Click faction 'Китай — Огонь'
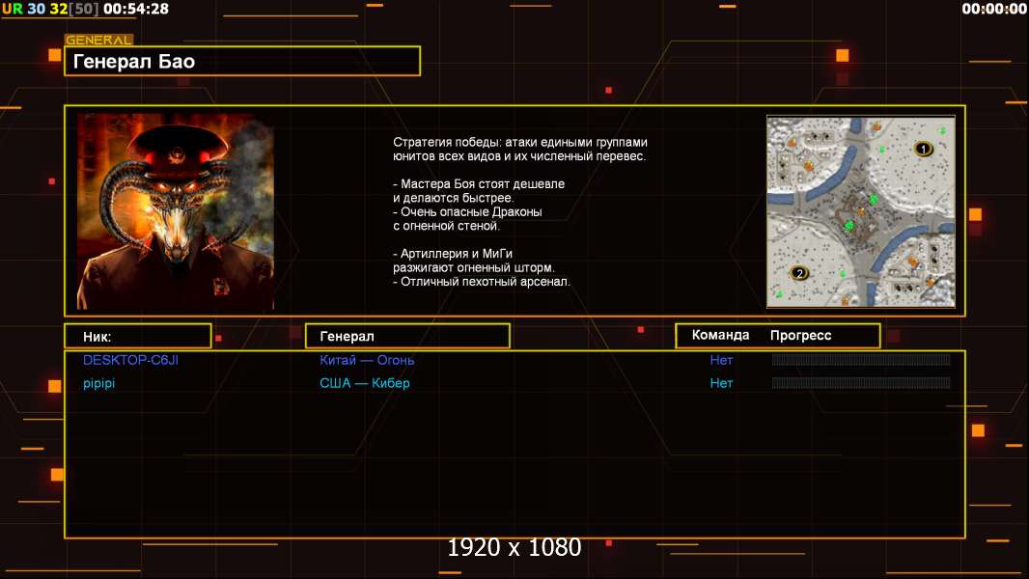The image size is (1029, 579). click(367, 359)
